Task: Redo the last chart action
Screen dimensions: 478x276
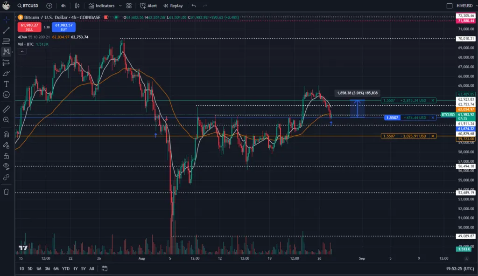Action: click(x=205, y=6)
